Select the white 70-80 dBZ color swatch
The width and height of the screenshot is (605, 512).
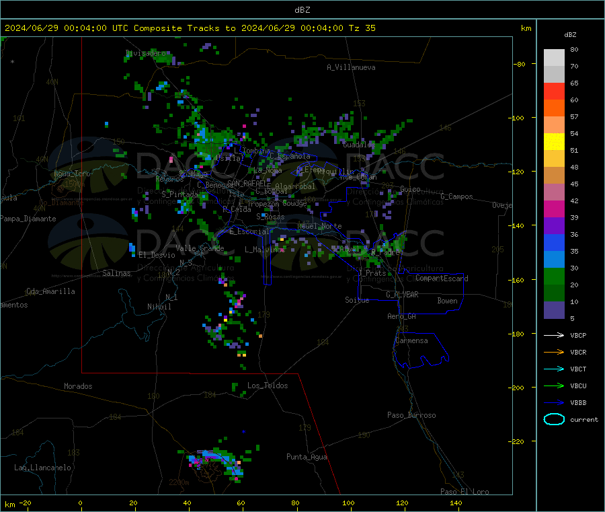click(554, 58)
